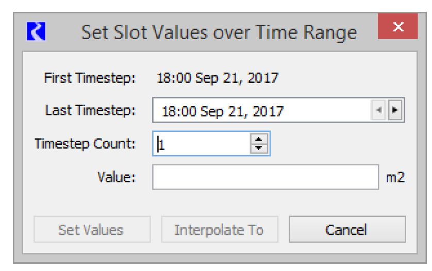Advance Last Timestep with right arrow
The height and width of the screenshot is (271, 432).
[395, 110]
